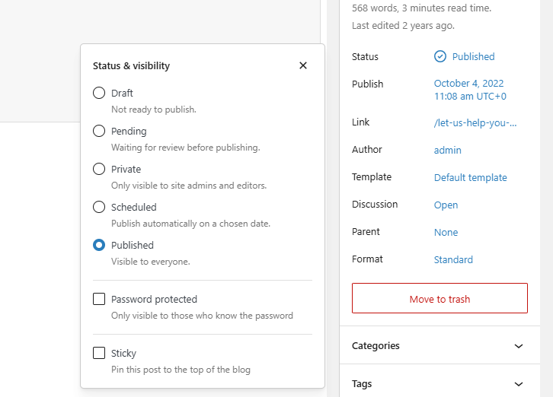553x397 pixels.
Task: Edit the post link slug
Action: coord(475,122)
